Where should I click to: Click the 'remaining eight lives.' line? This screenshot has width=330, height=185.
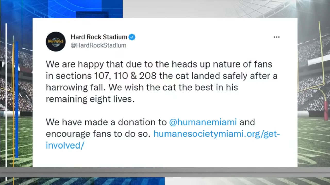click(x=90, y=99)
